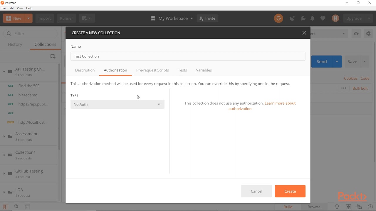This screenshot has width=376, height=211.
Task: Switch to Pre-request Scripts tab
Action: click(152, 70)
